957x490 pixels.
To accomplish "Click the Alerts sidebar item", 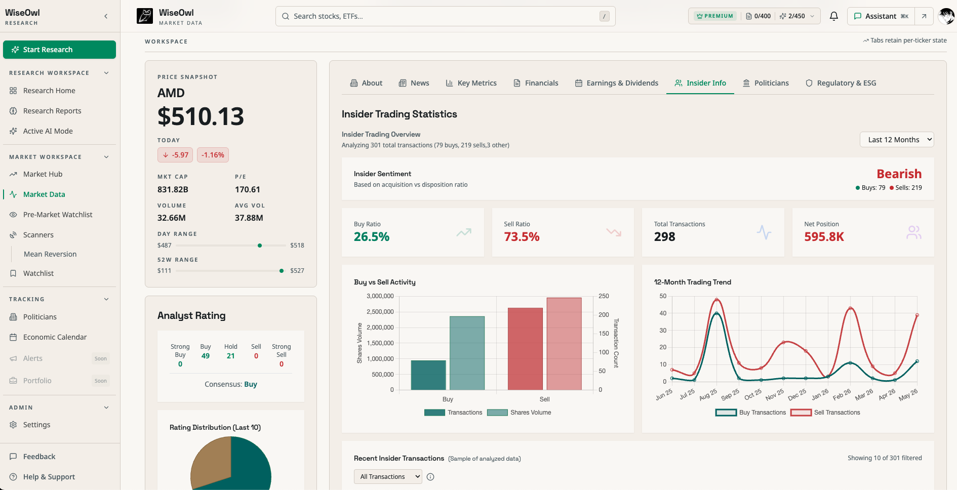I will click(x=59, y=358).
